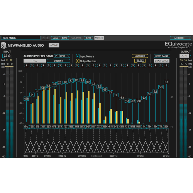Grab the 8.7 gain handle at 1369 Hz

click(71, 81)
